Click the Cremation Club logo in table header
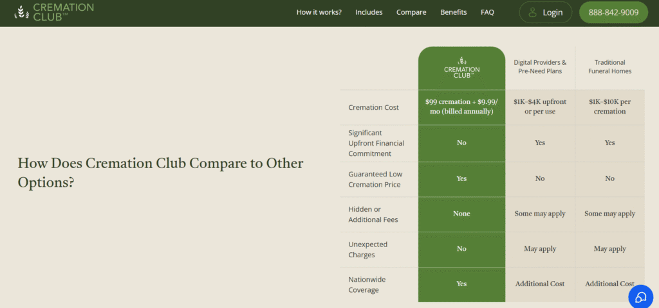659x308 pixels. pyautogui.click(x=461, y=67)
